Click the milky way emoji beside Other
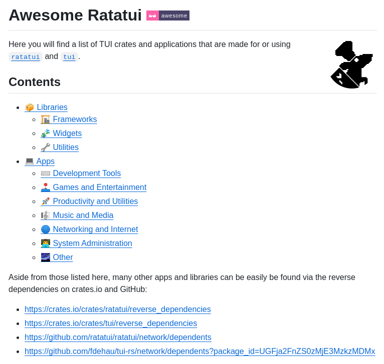This screenshot has height=364, width=384. pyautogui.click(x=46, y=257)
